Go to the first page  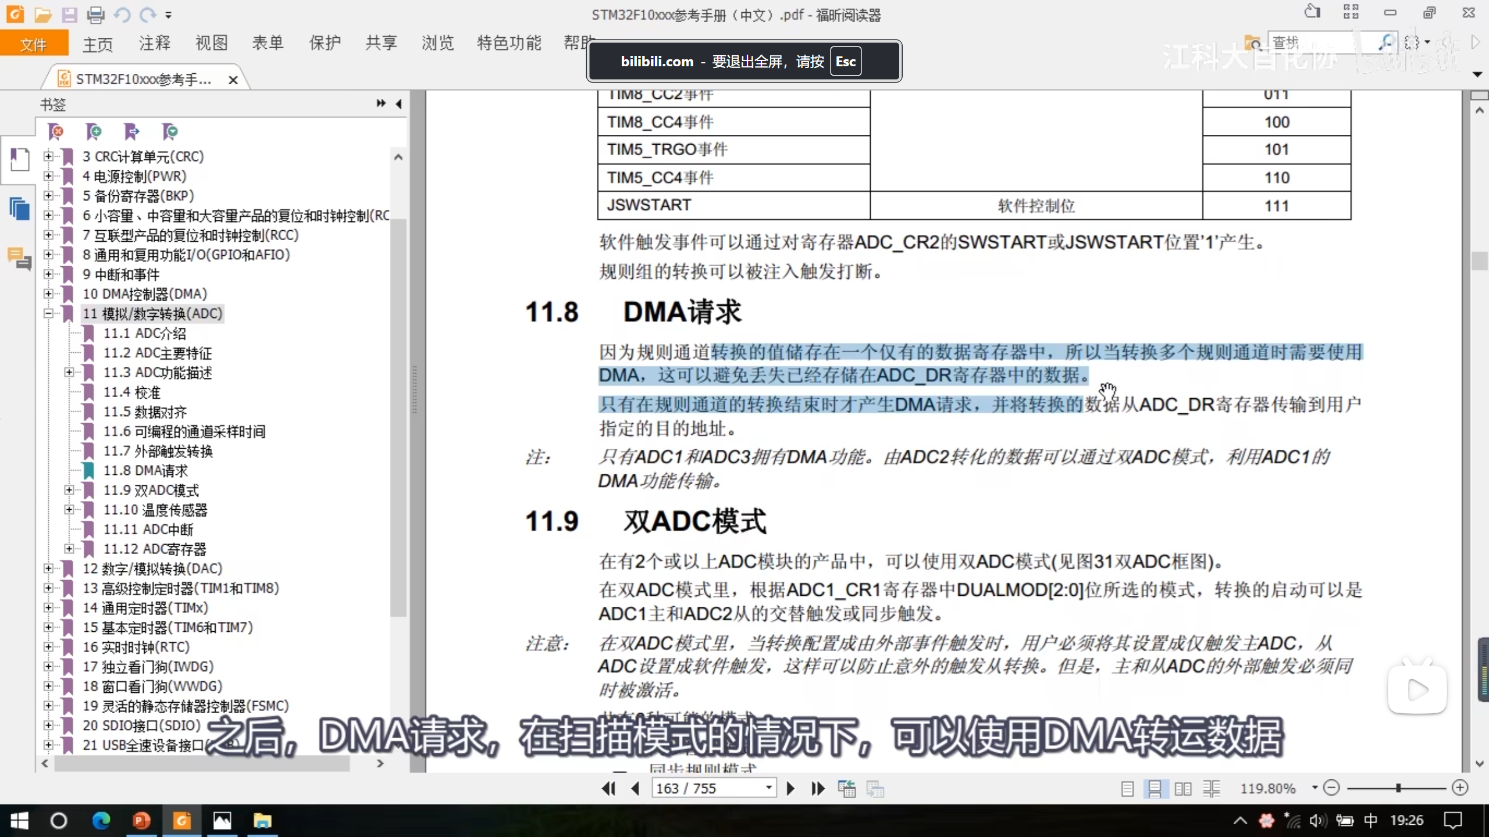pyautogui.click(x=608, y=789)
